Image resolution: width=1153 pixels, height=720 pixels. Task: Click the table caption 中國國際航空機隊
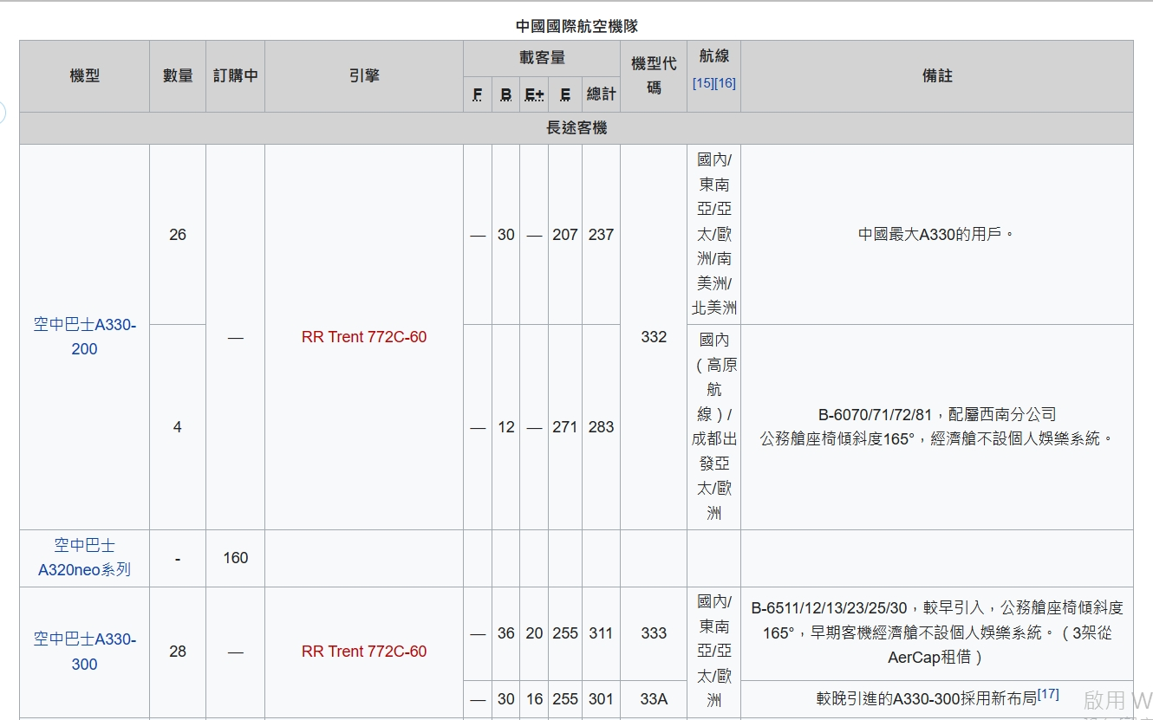(x=576, y=27)
